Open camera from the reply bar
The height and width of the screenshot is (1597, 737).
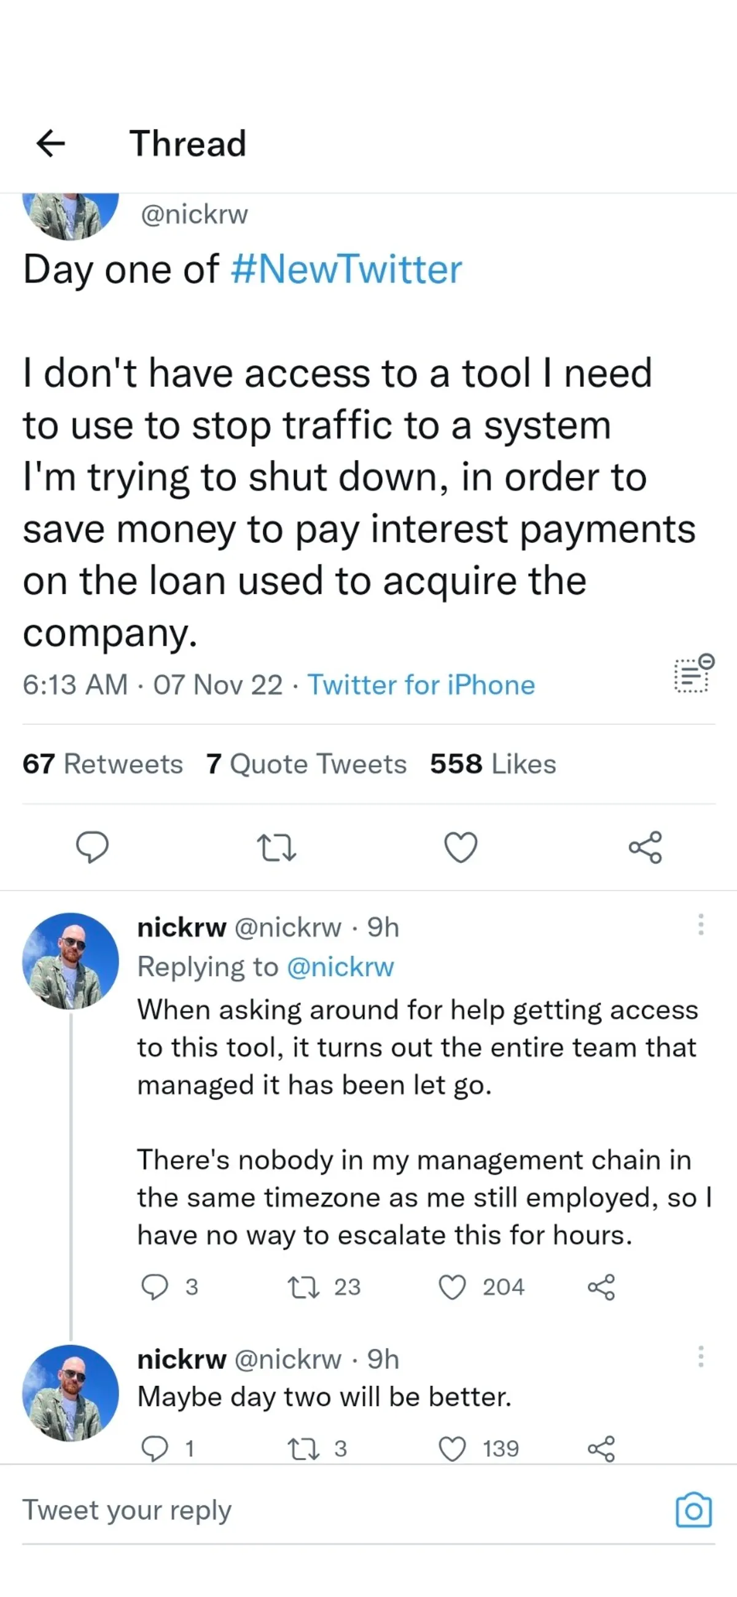[x=693, y=1510]
